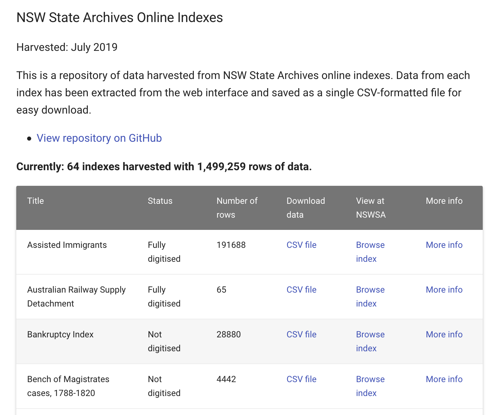This screenshot has height=415, width=499.
Task: Select the row count 191688
Action: [x=231, y=245]
